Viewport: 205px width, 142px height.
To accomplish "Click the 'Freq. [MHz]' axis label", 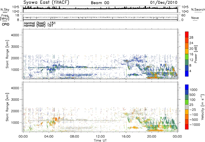I will click(5, 17).
